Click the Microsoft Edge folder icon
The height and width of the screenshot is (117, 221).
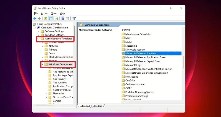(x=123, y=65)
